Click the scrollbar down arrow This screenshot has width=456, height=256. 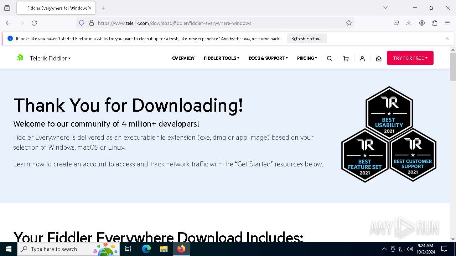(x=453, y=239)
